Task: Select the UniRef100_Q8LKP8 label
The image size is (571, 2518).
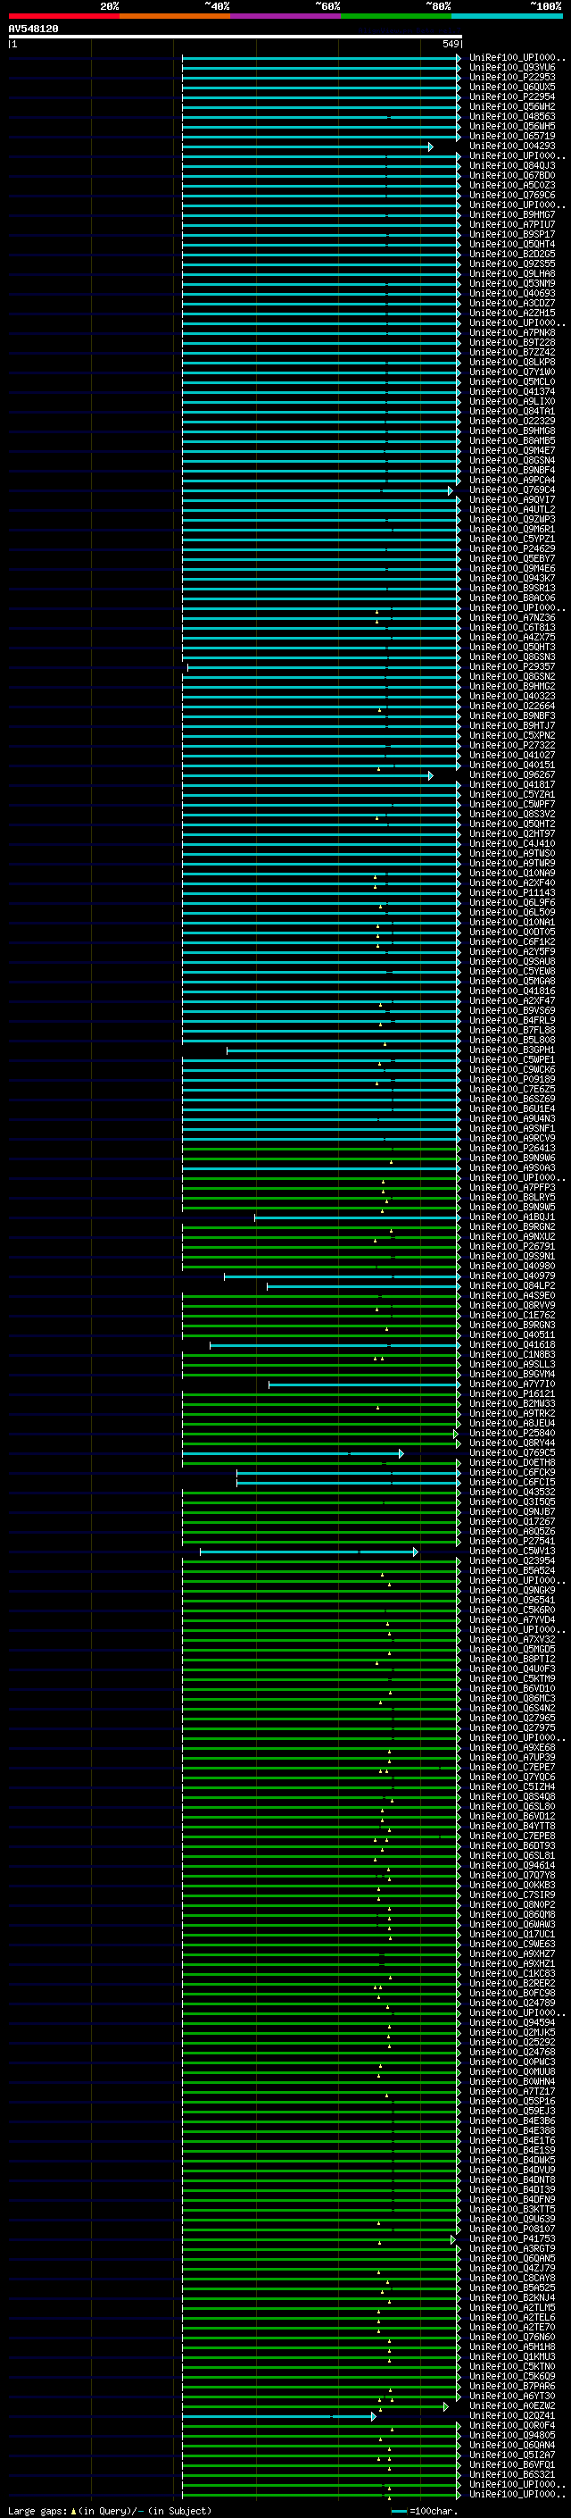Action: pos(512,363)
